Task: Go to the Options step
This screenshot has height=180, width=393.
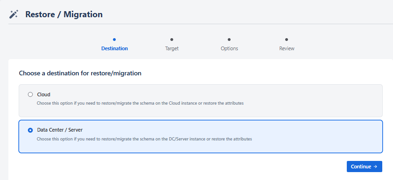Action: click(x=229, y=48)
